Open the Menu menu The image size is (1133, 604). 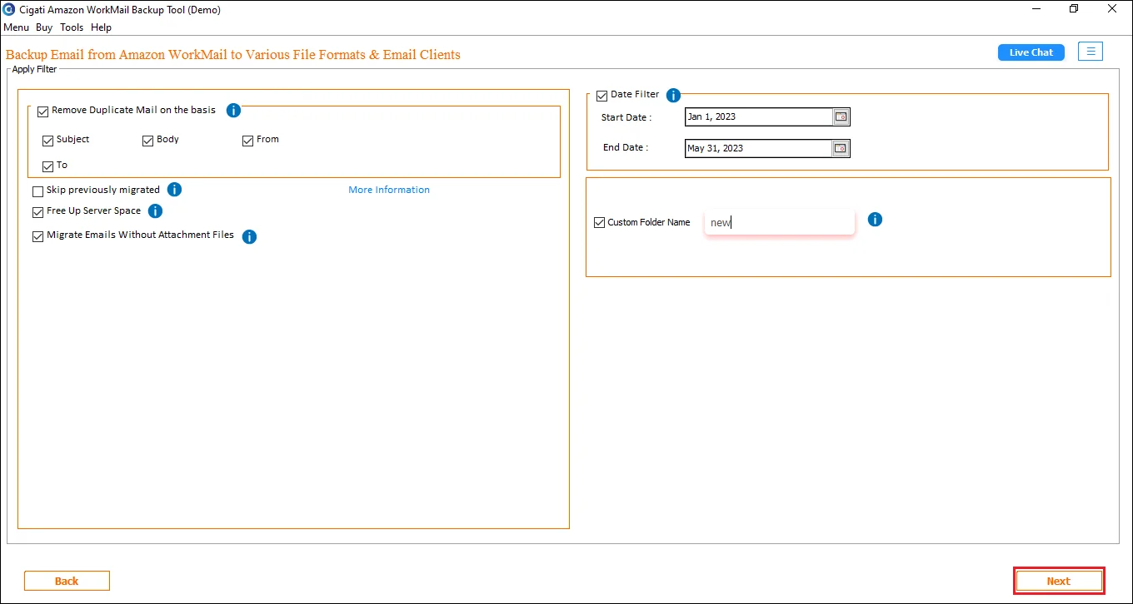tap(16, 27)
